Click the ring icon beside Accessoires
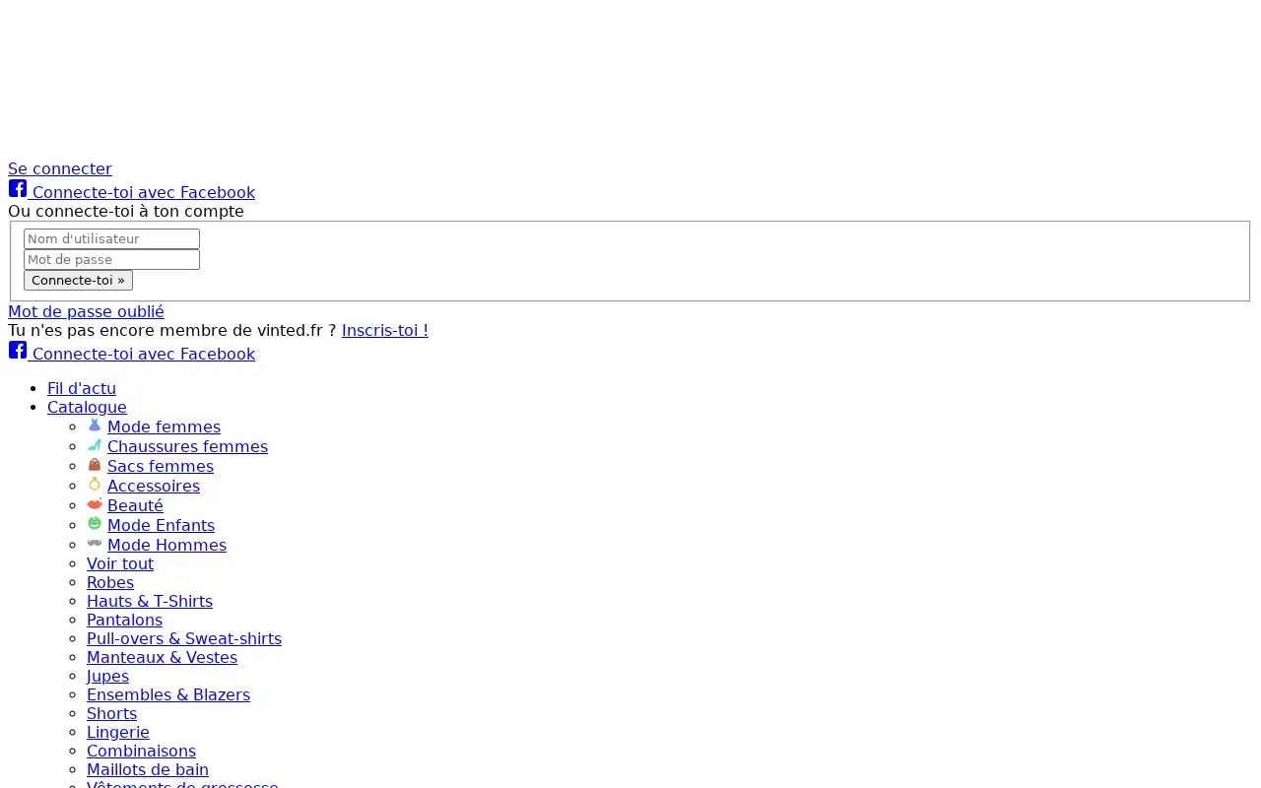 pos(95,485)
